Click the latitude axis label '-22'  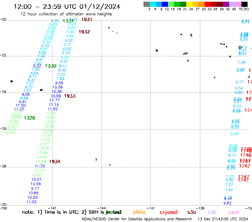pyautogui.click(x=3, y=55)
